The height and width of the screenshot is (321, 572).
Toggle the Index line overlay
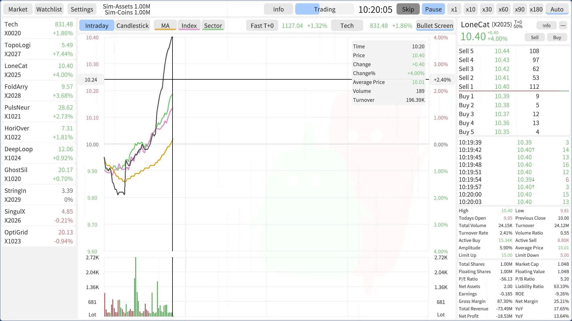point(189,26)
